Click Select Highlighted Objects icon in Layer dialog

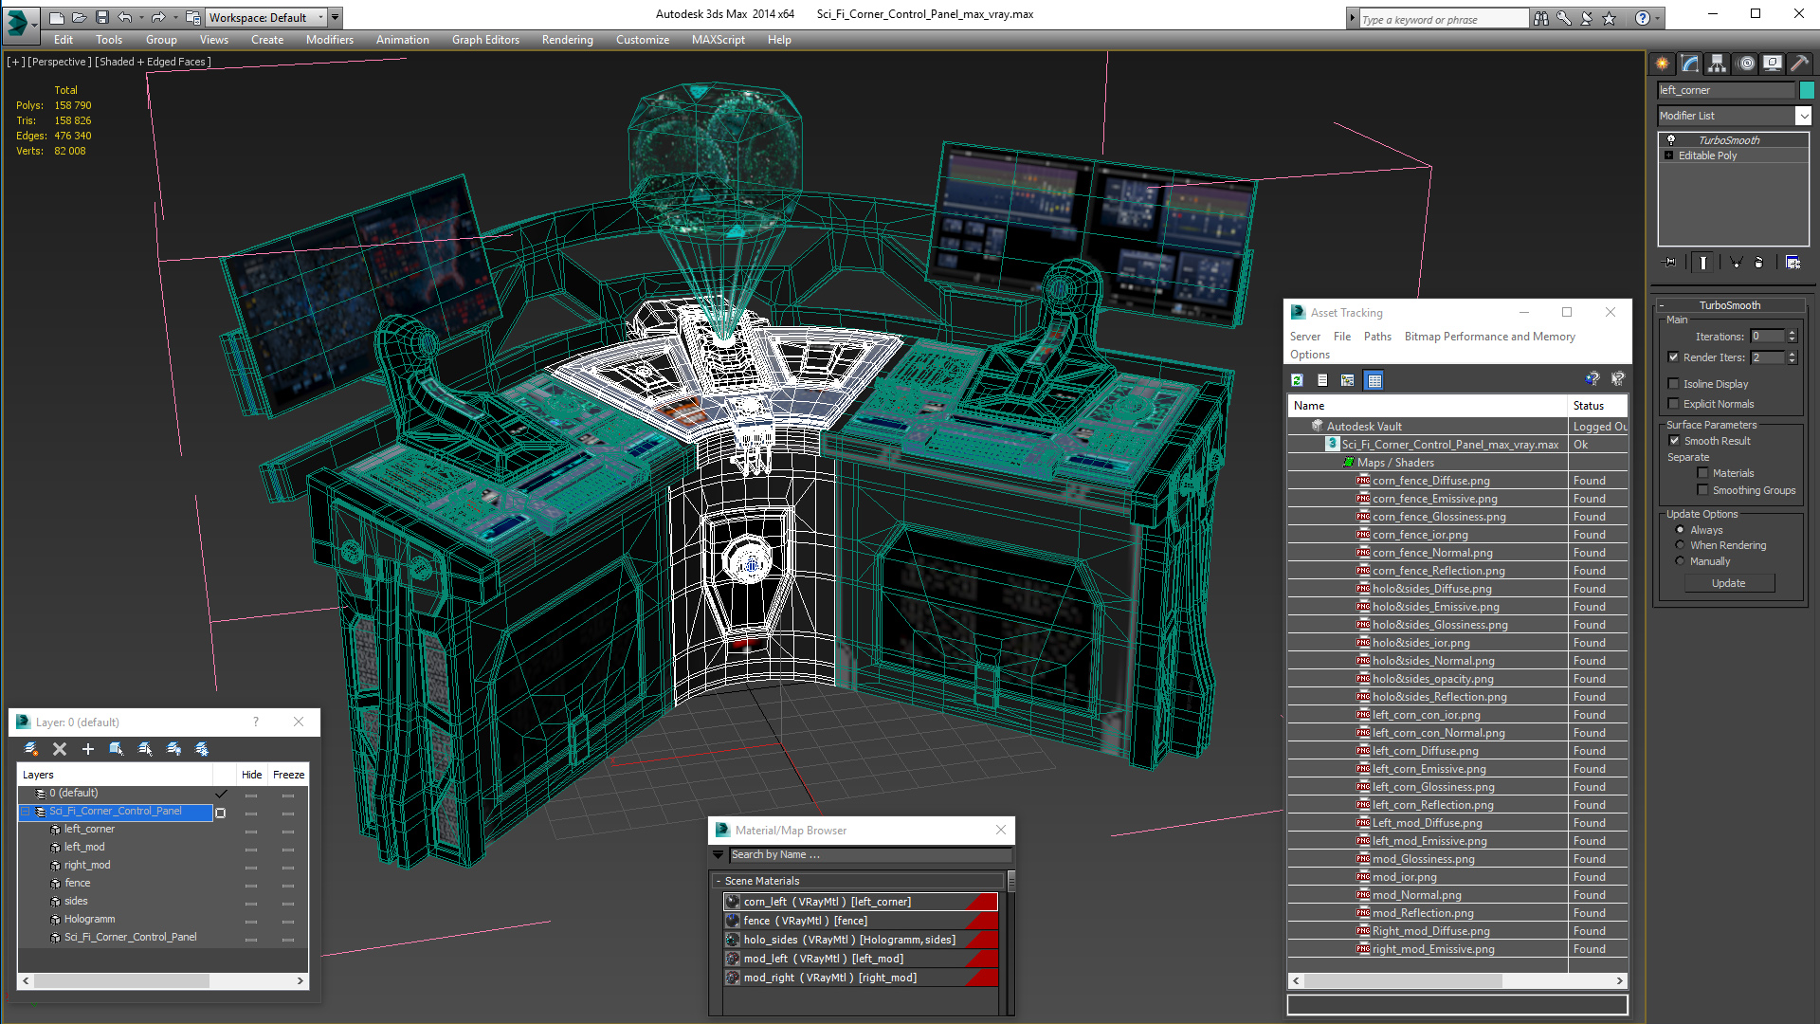tap(117, 749)
